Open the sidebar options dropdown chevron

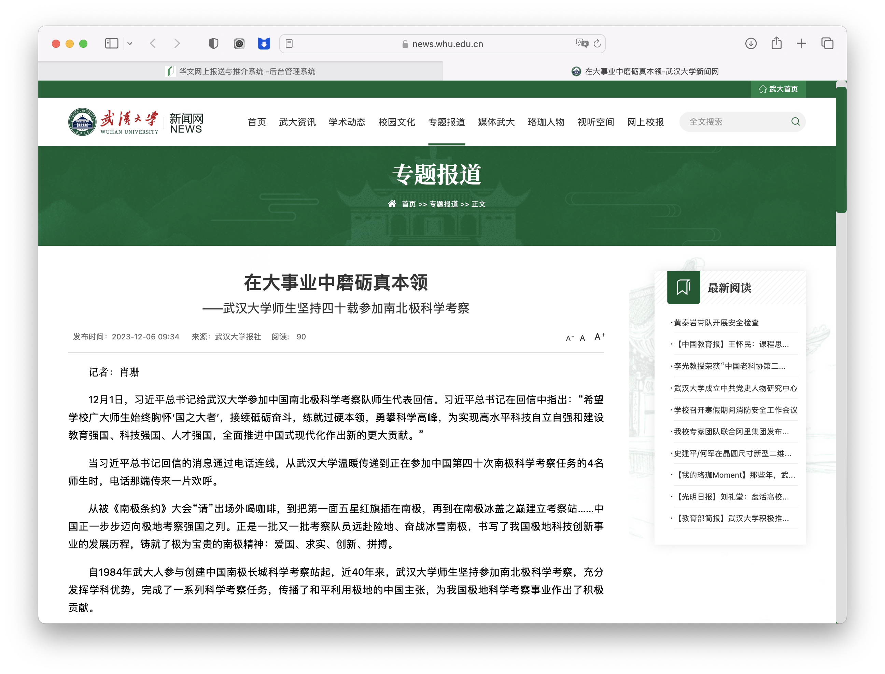coord(130,43)
